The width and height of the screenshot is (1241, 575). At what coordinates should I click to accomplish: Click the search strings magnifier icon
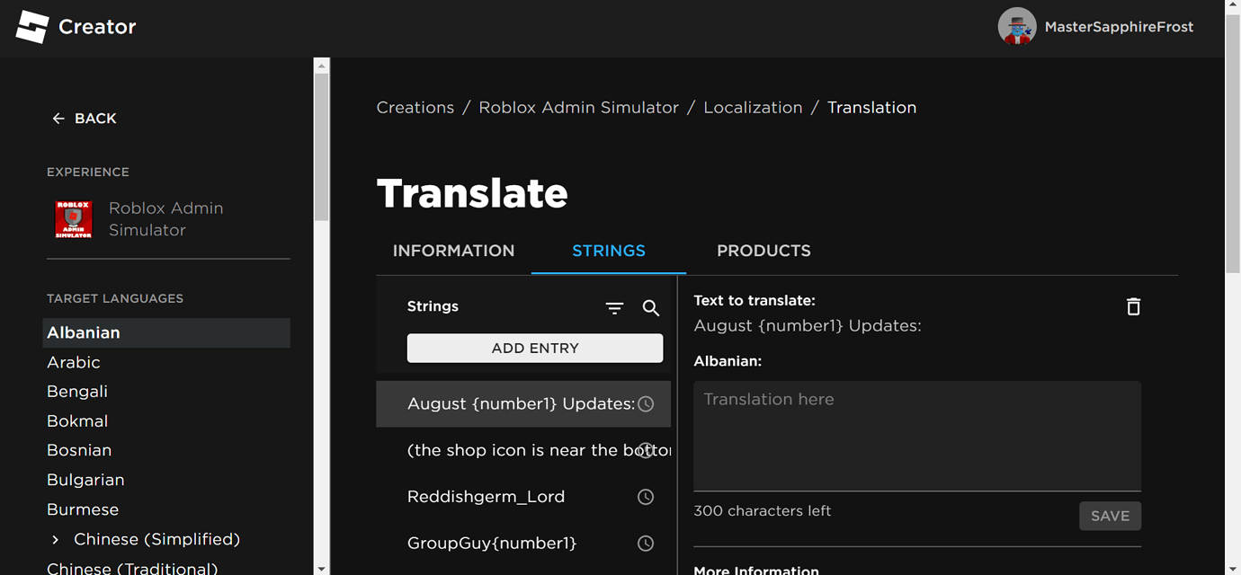click(651, 308)
